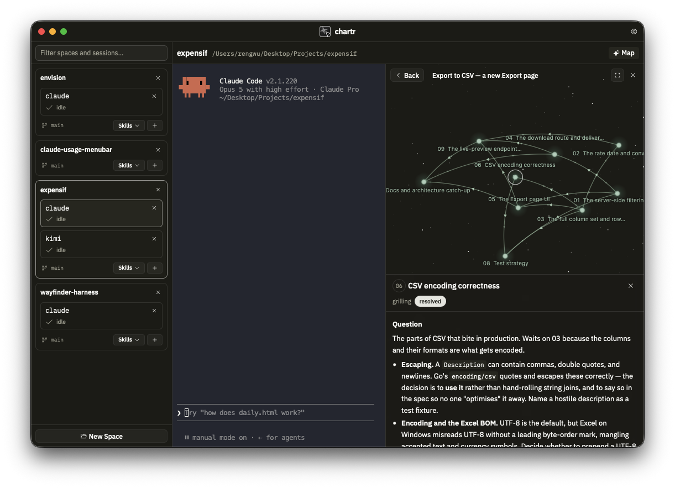Select node 02 The rate date

(619, 145)
